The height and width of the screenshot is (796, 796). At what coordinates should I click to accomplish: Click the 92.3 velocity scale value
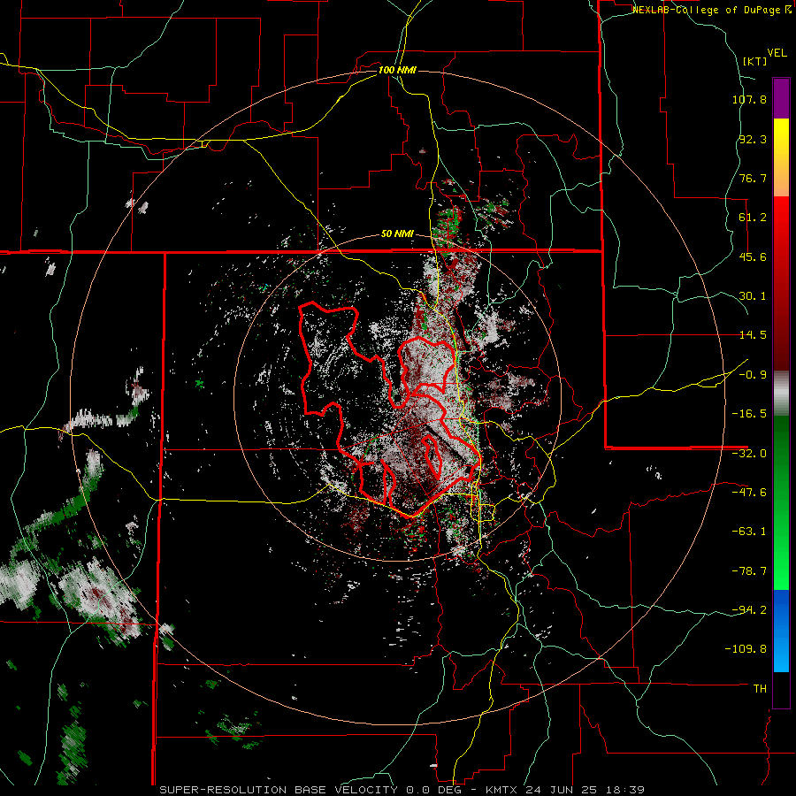click(753, 139)
